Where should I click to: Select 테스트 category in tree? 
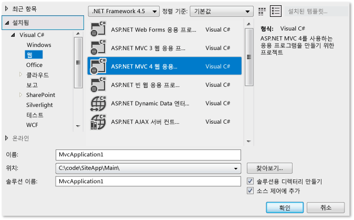pos(35,115)
